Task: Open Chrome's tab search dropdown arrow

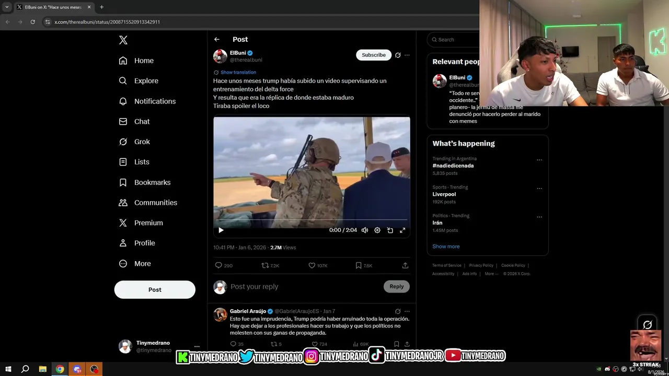Action: click(x=7, y=7)
